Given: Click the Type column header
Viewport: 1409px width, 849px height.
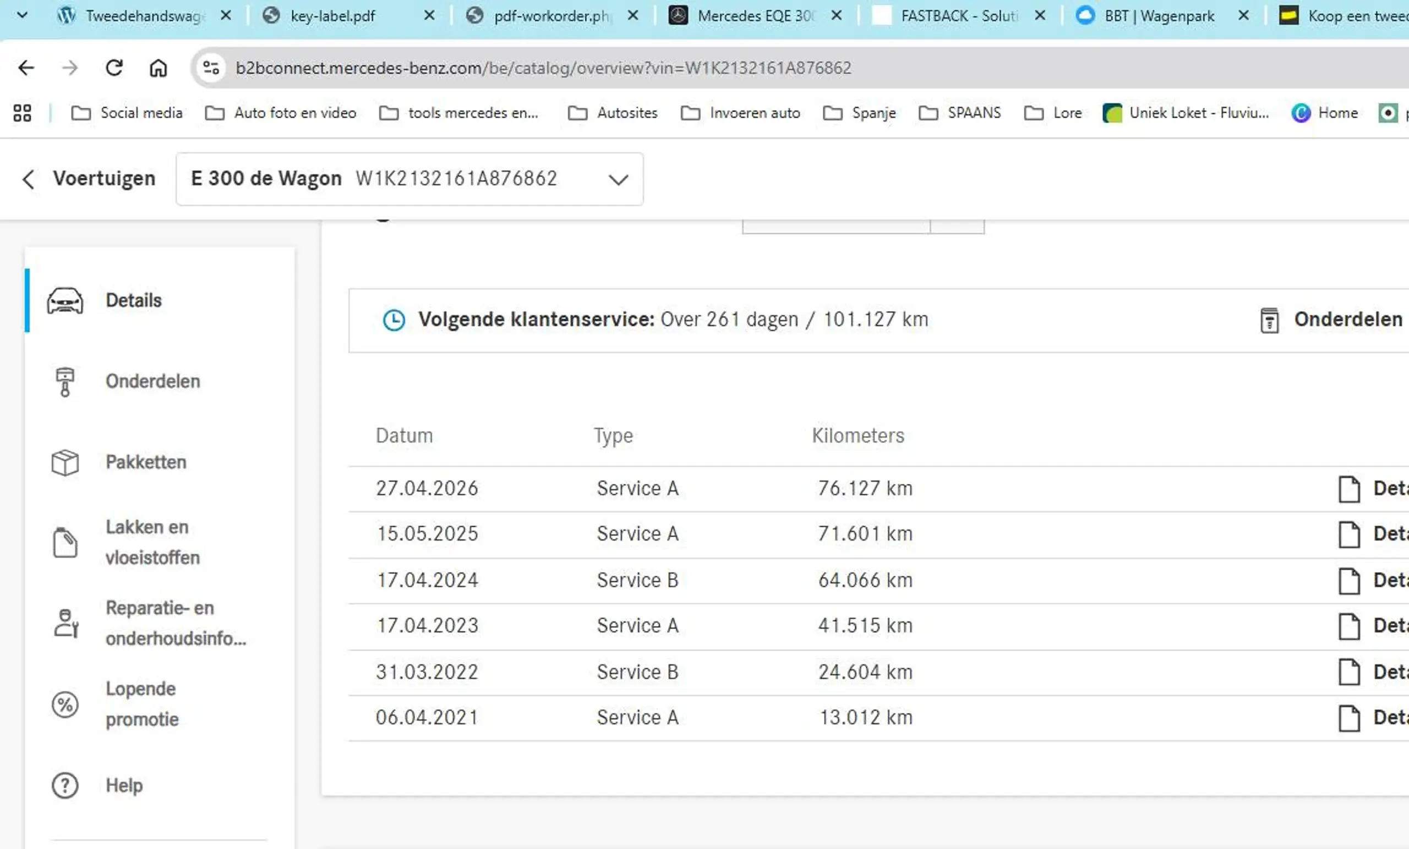Looking at the screenshot, I should [x=613, y=436].
